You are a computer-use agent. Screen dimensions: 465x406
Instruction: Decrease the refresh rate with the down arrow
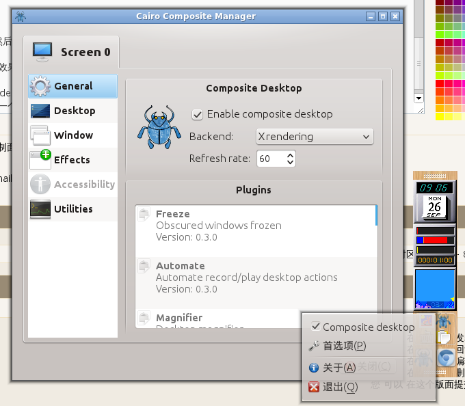point(291,162)
